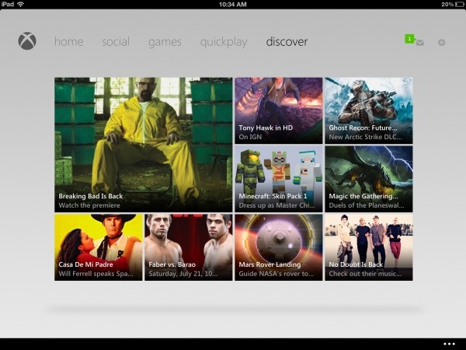466x350 pixels.
Task: Tap "Saturday, July 21, 10..." text
Action: (183, 274)
